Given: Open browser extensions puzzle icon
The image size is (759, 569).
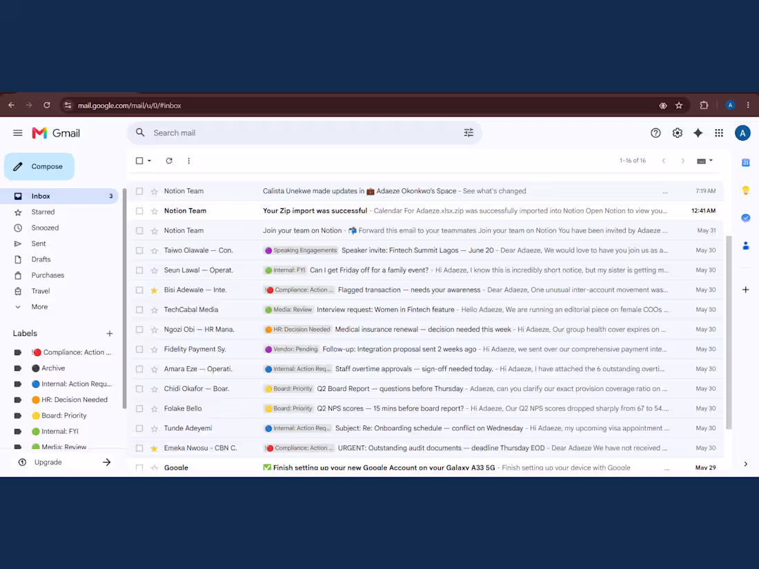Looking at the screenshot, I should 704,106.
